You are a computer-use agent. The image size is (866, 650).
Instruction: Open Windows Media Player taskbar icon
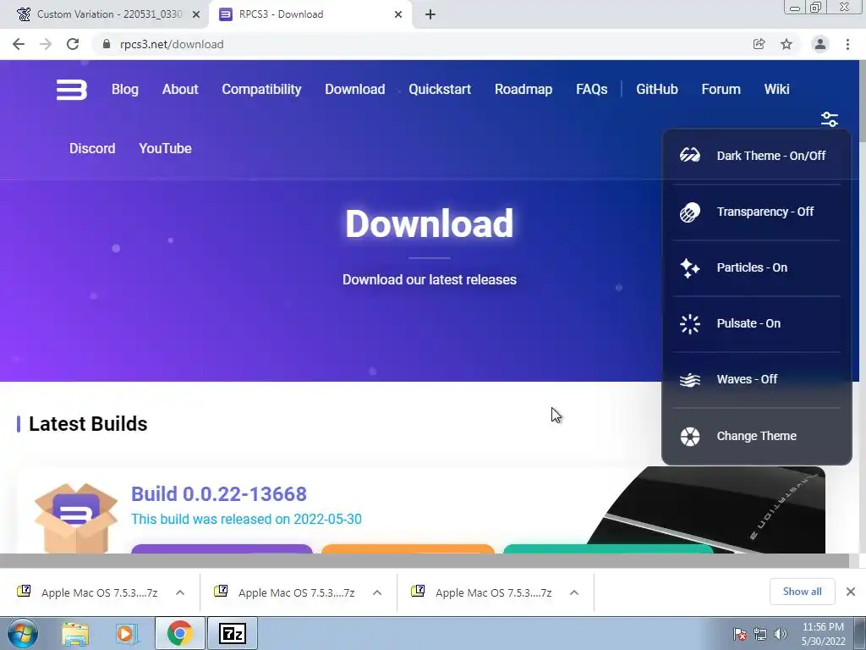tap(126, 634)
